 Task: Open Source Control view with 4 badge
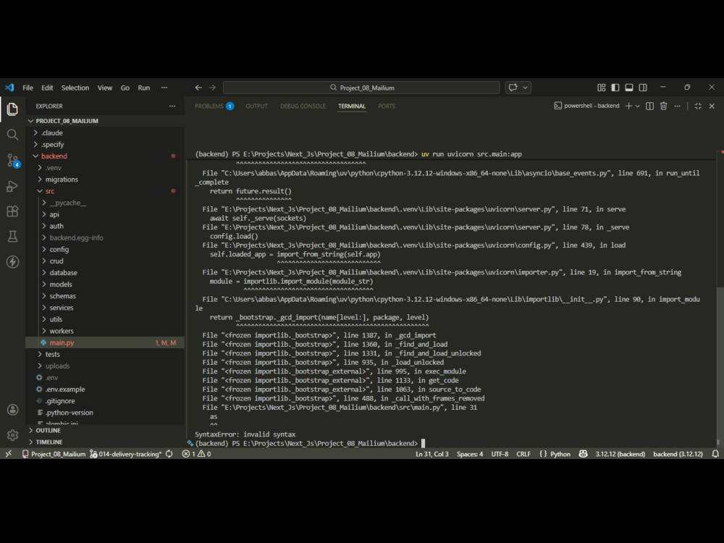pyautogui.click(x=12, y=160)
